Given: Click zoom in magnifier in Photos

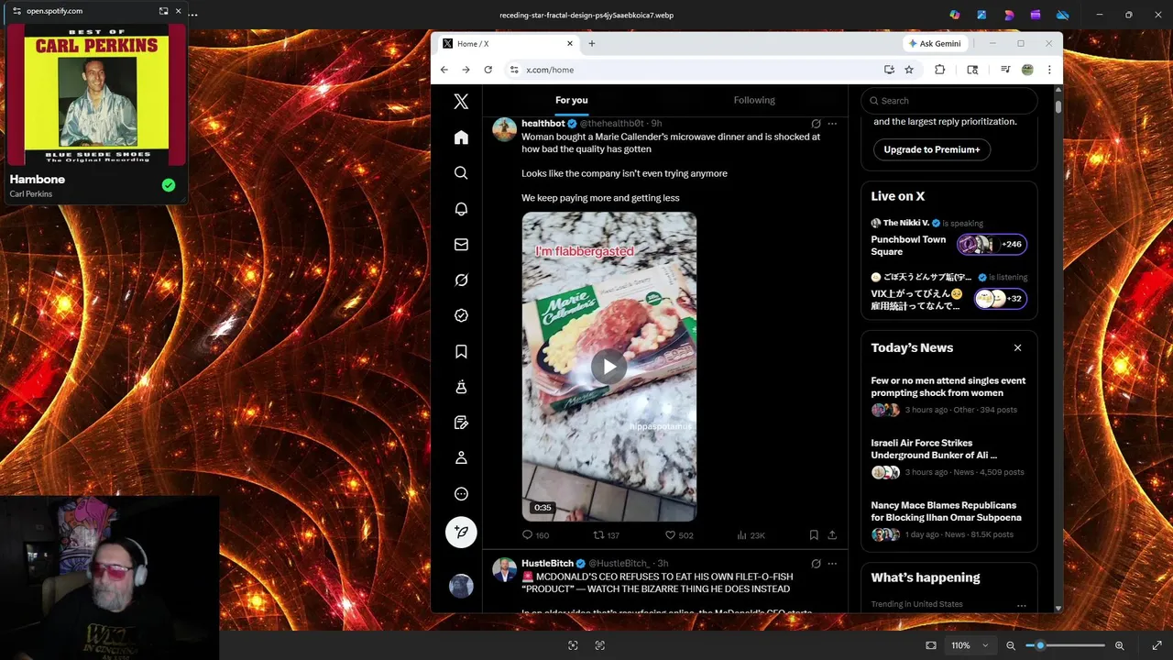Looking at the screenshot, I should pyautogui.click(x=1119, y=645).
